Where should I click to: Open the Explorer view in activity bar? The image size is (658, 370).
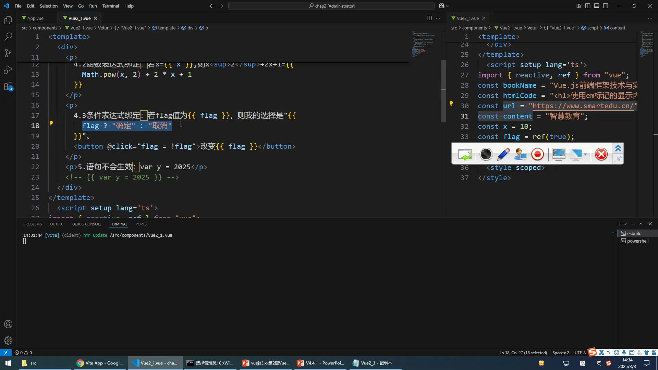pyautogui.click(x=8, y=20)
